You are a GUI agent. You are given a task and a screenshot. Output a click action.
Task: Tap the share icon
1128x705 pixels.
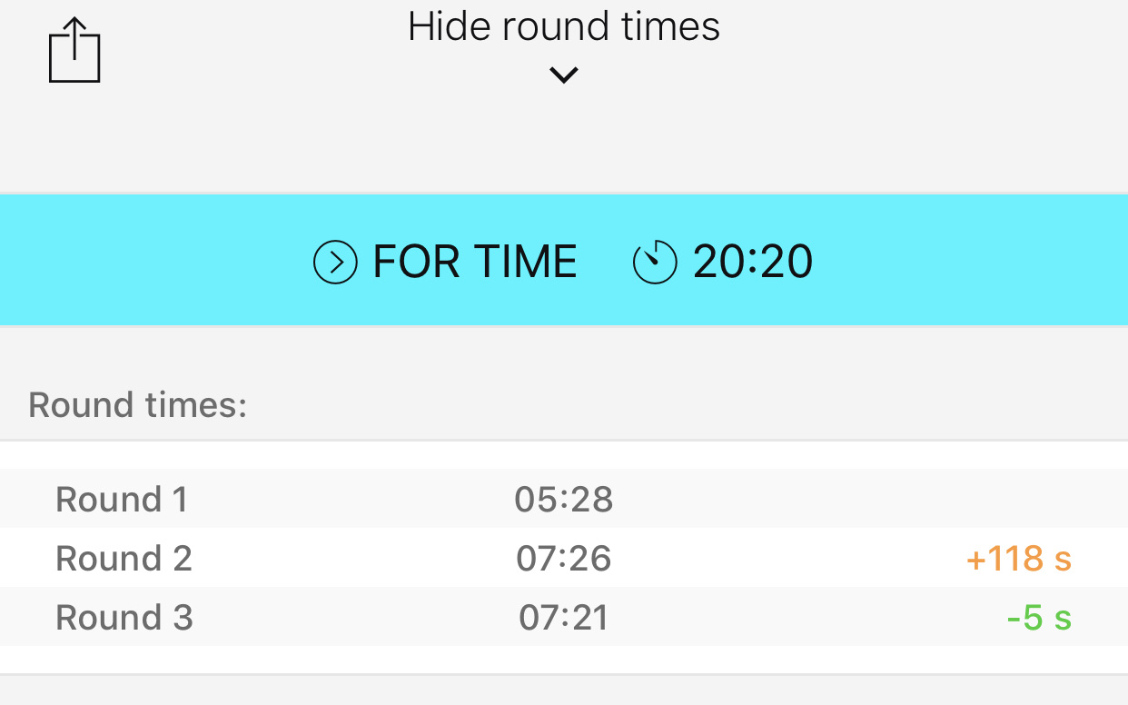(74, 52)
